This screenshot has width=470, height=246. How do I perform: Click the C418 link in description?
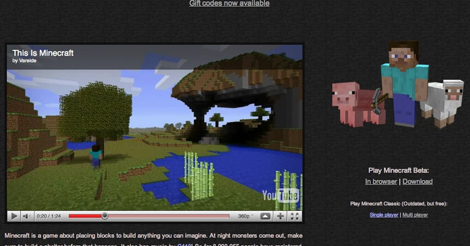[183, 245]
